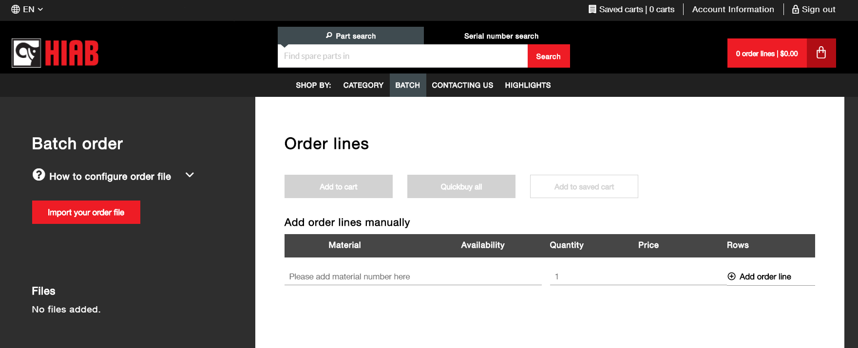Click Add order lines manually heading
This screenshot has width=858, height=348.
(x=347, y=222)
